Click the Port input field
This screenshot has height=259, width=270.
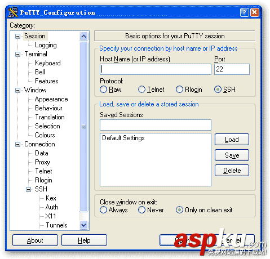[232, 69]
